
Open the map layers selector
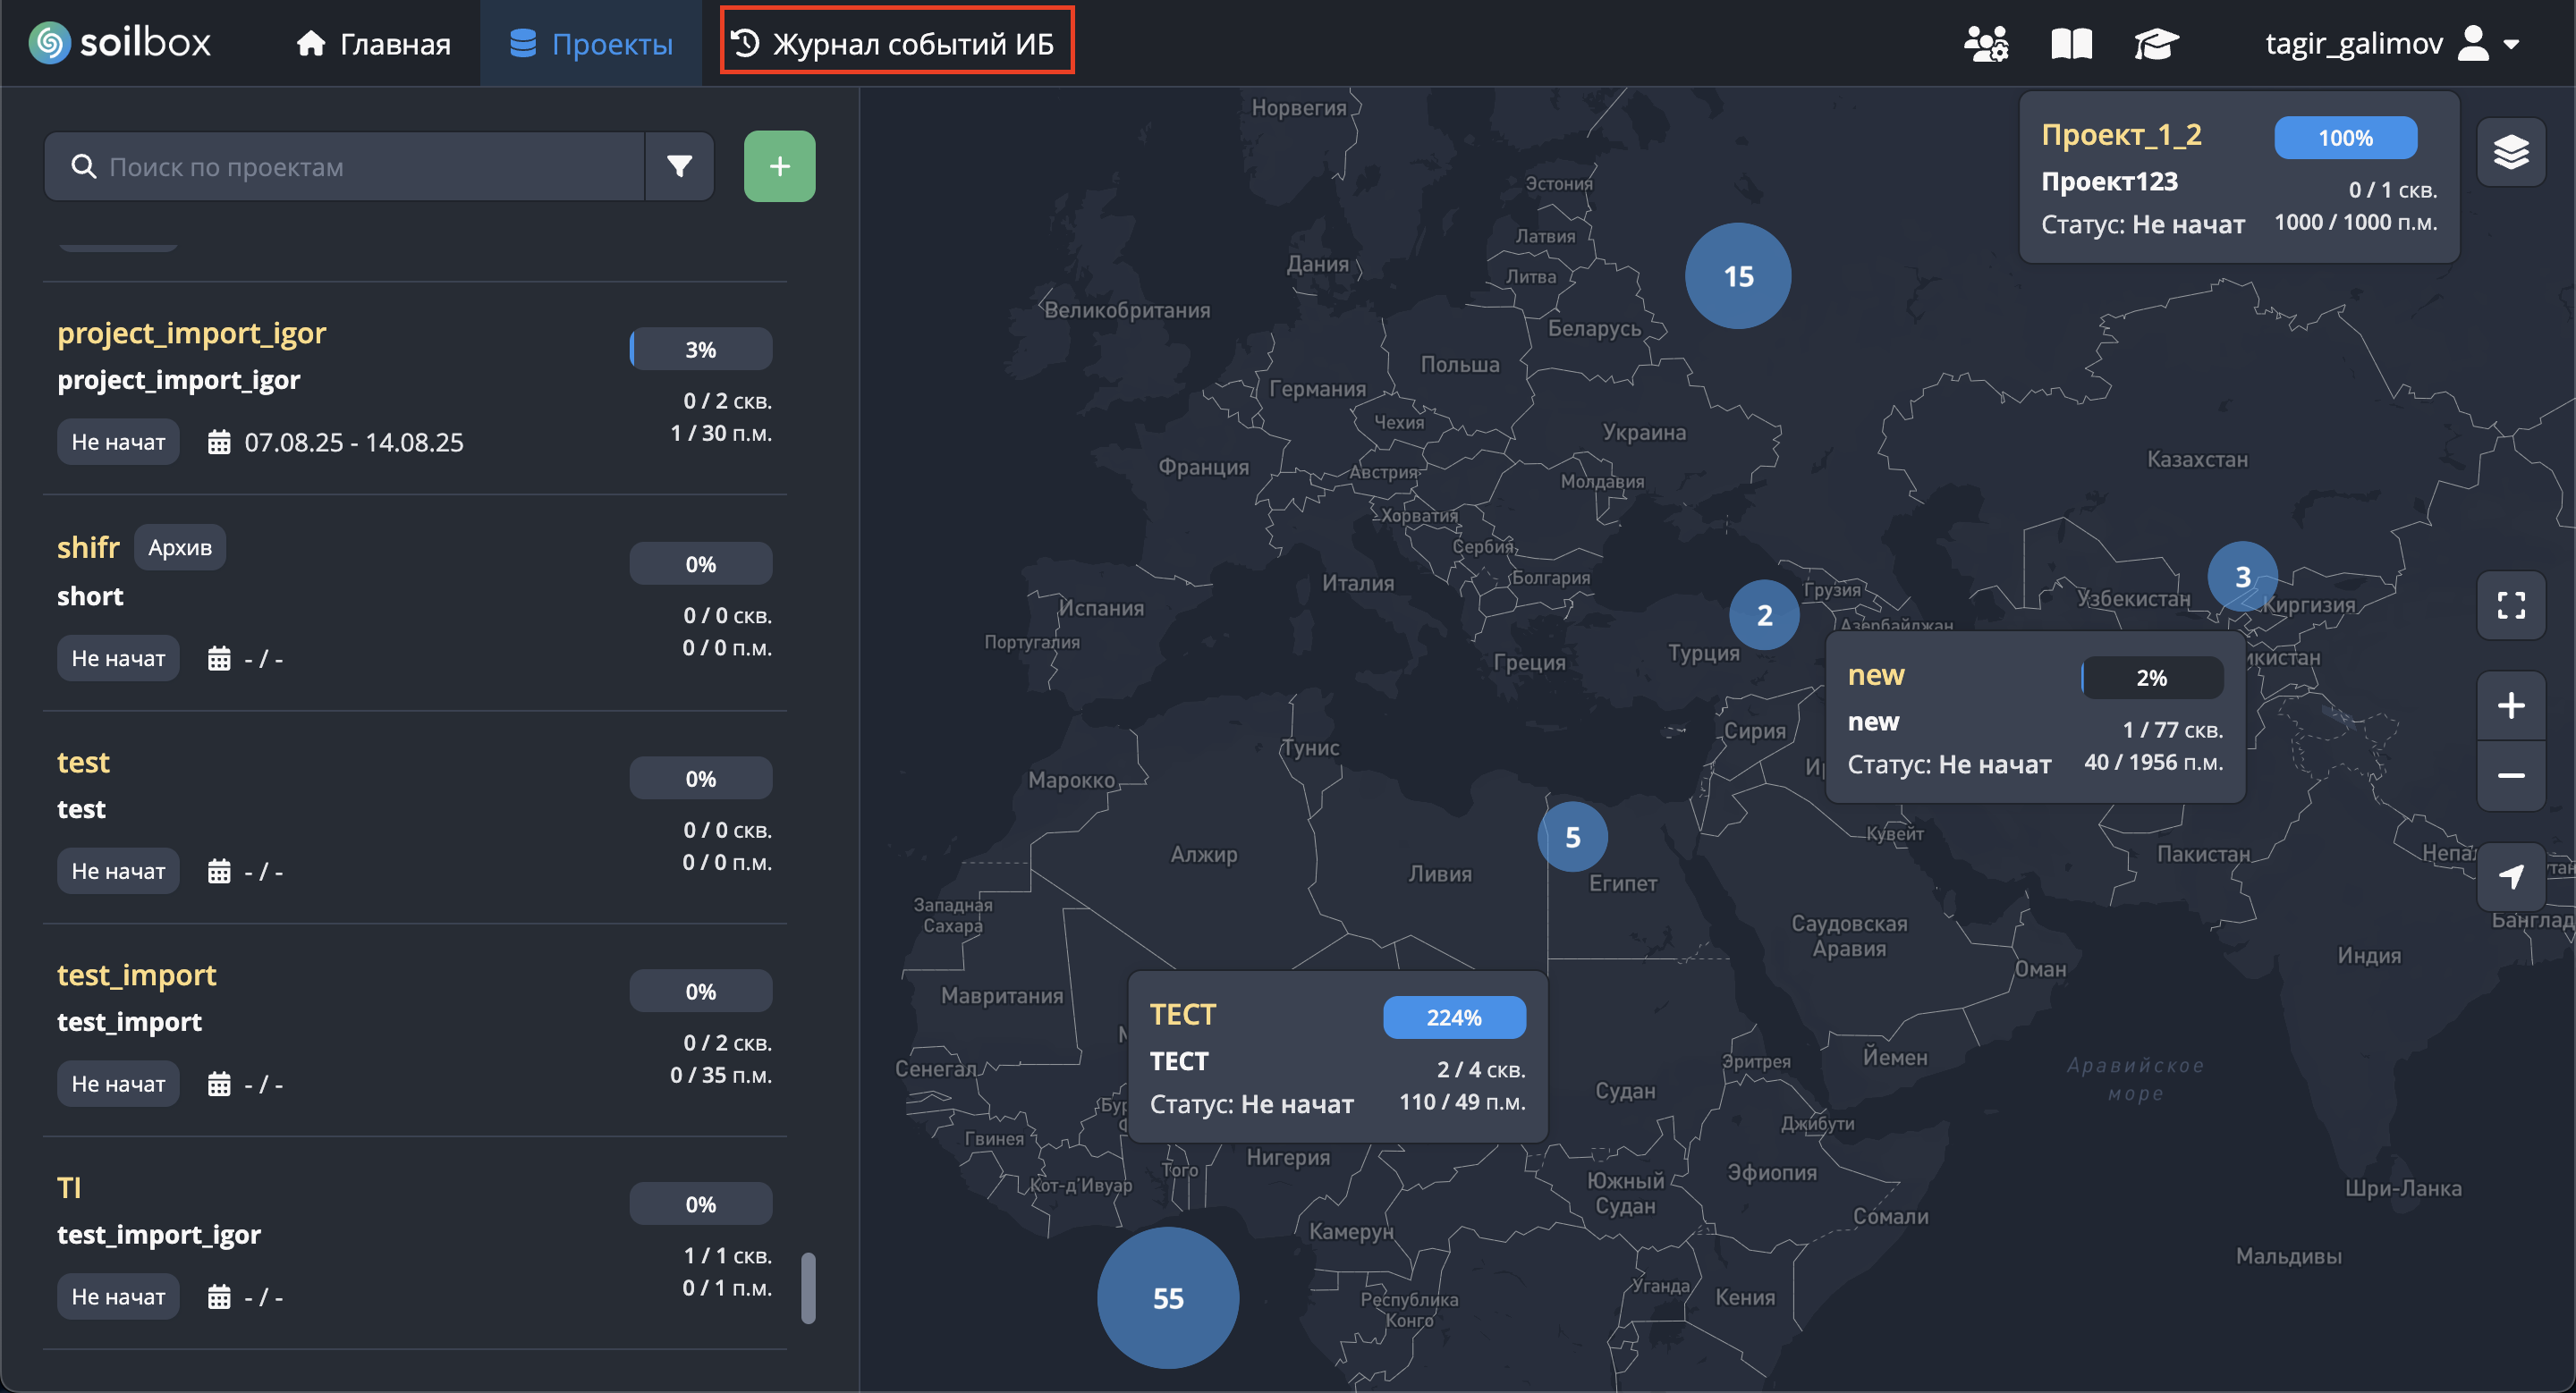pyautogui.click(x=2510, y=152)
